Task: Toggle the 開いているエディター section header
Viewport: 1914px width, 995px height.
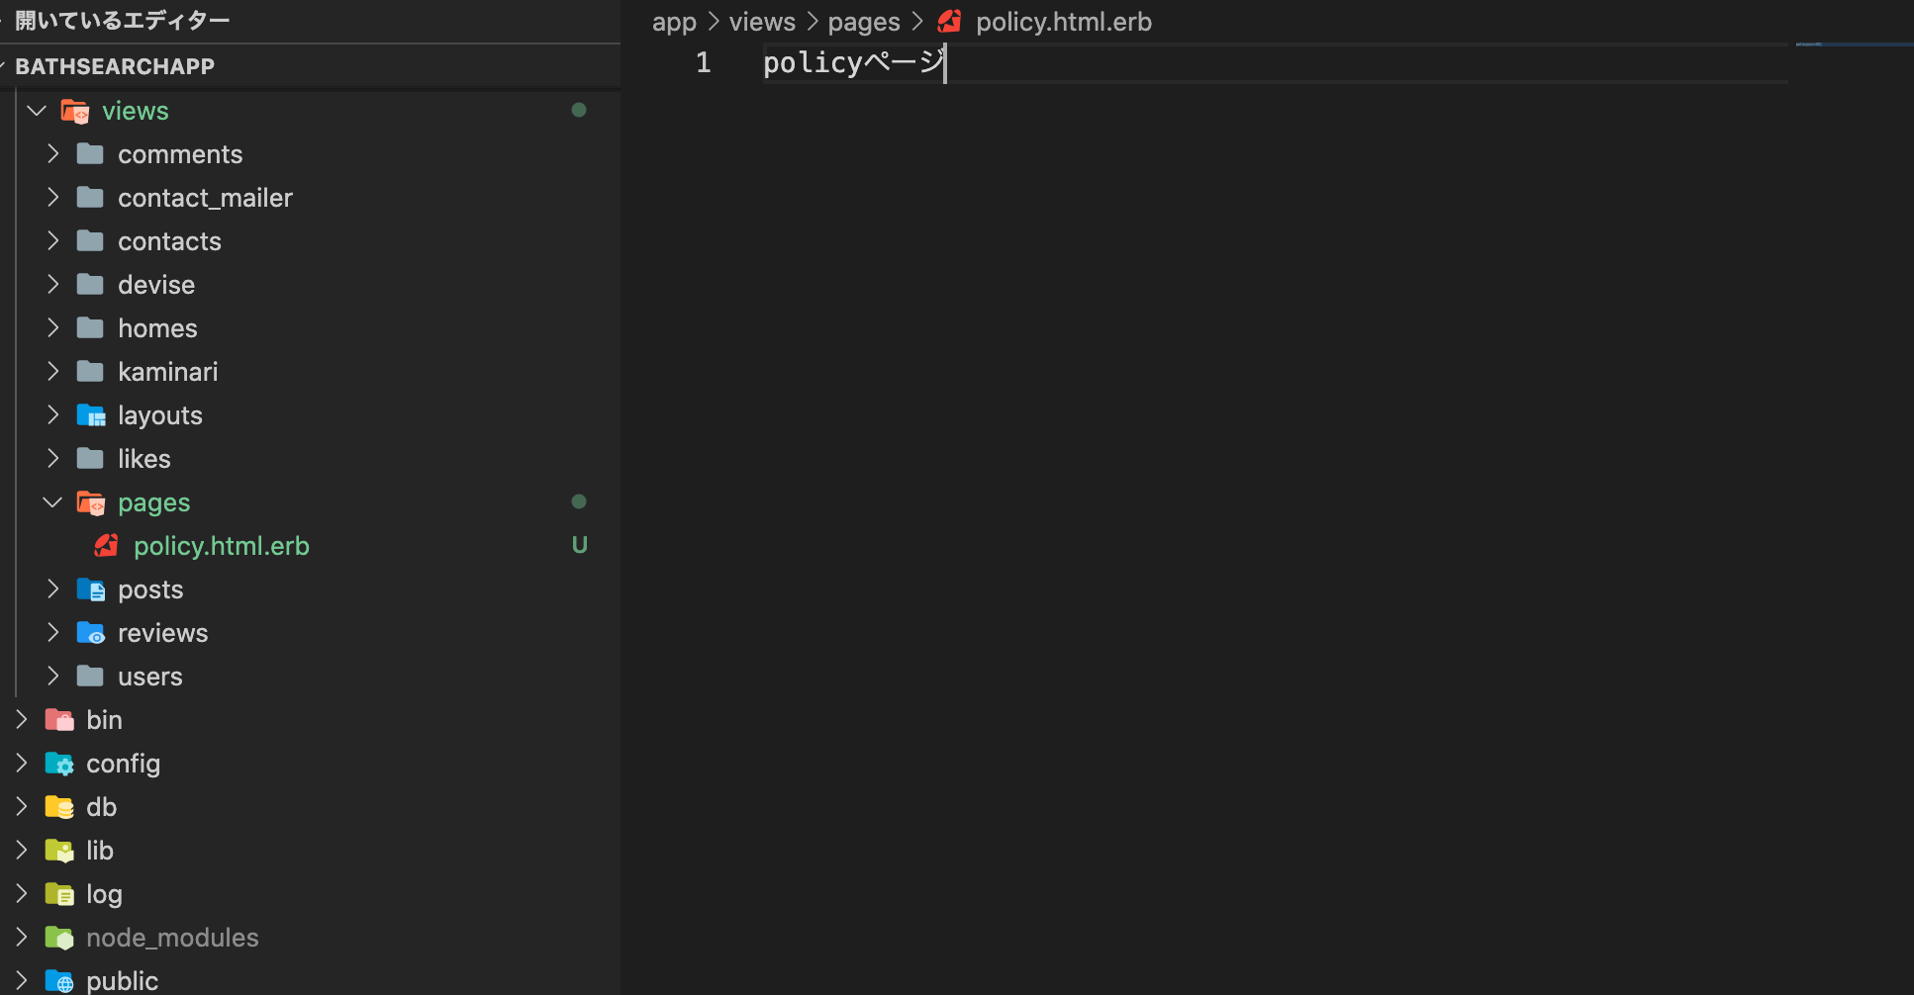Action: [311, 21]
